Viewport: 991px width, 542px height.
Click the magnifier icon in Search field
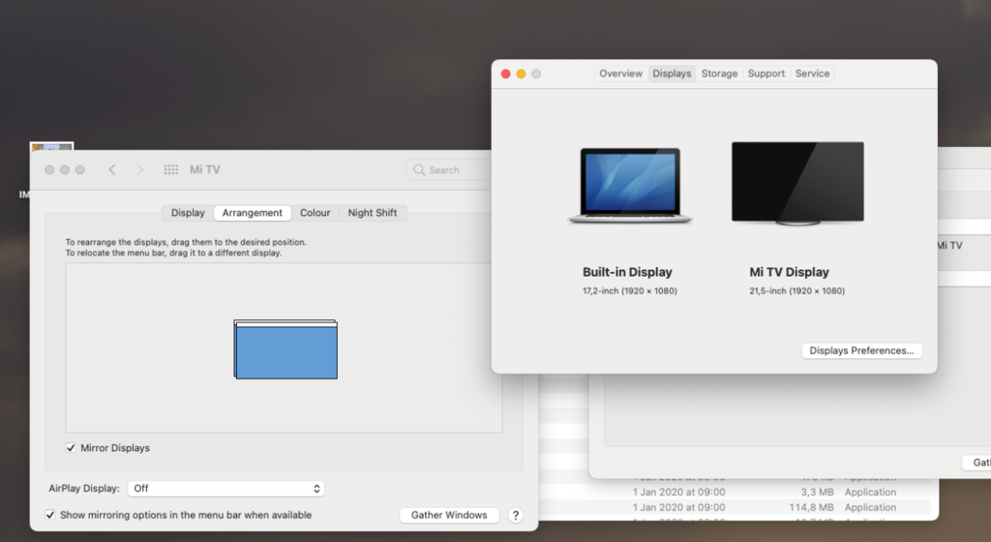tap(419, 169)
